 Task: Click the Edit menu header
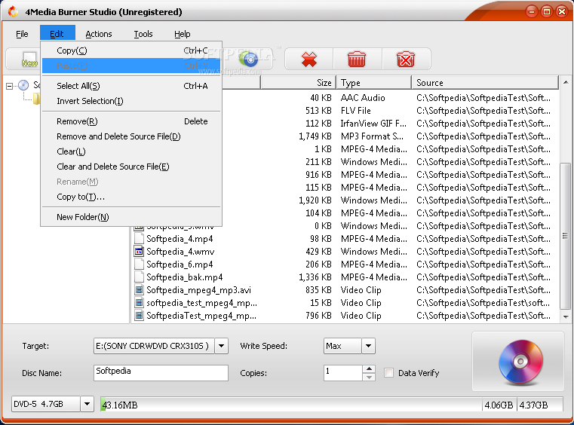pos(57,34)
